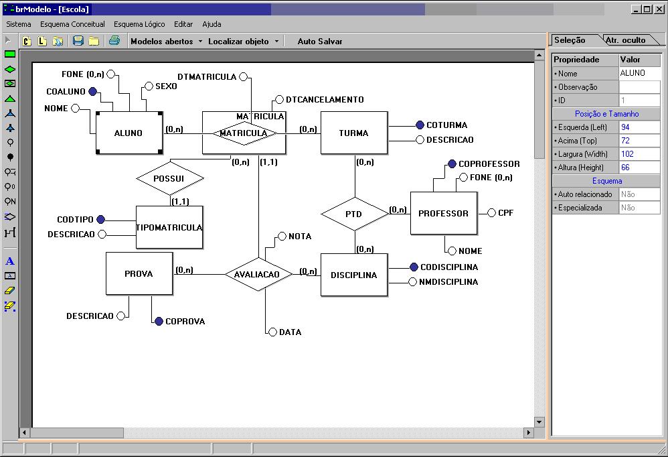Open a model using the folder button
Screen dimensions: 668x457
(x=93, y=41)
